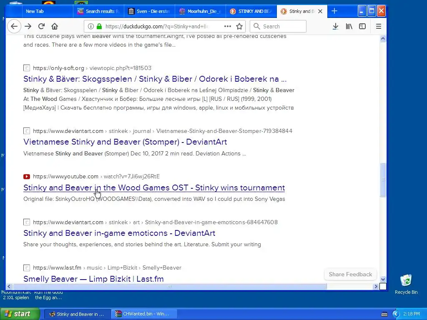Click favicon next to only-soft.org result
Screen dimensions: 427x320
pyautogui.click(x=27, y=68)
